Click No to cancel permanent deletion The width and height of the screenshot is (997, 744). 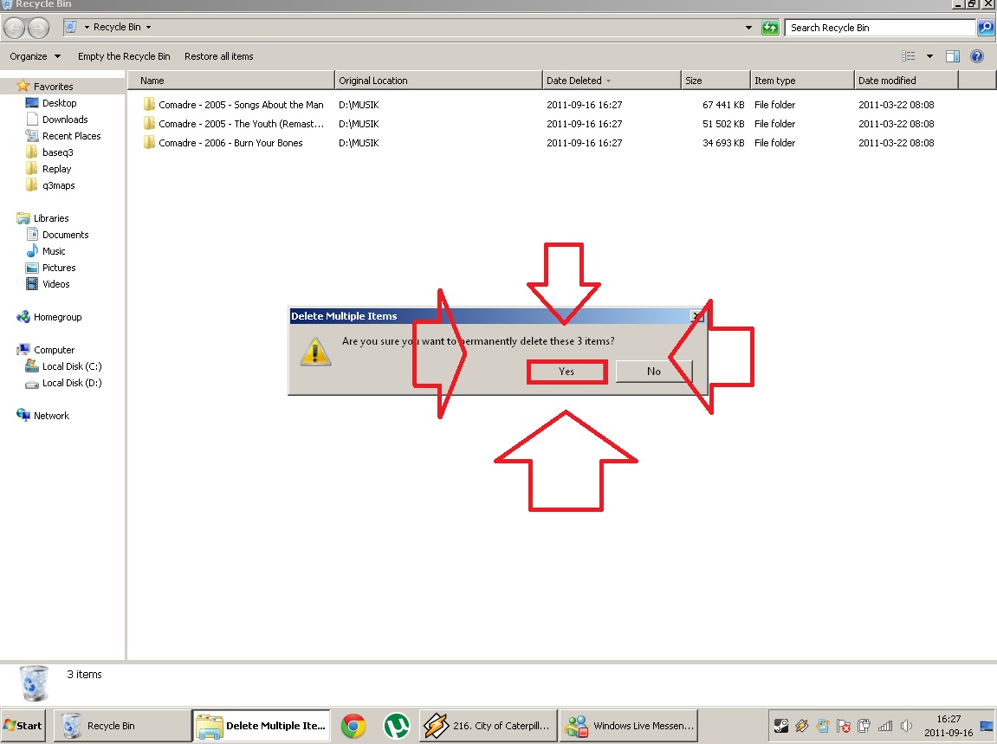[653, 372]
